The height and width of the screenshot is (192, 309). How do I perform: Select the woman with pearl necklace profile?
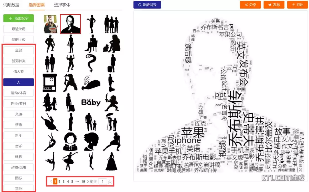click(91, 142)
